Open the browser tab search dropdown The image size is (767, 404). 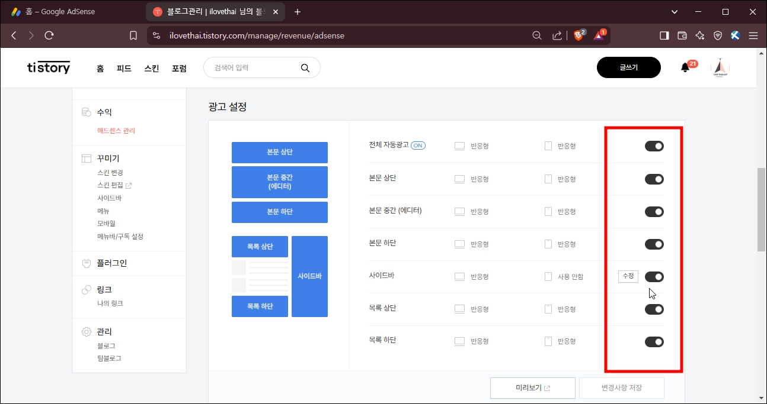coord(674,11)
